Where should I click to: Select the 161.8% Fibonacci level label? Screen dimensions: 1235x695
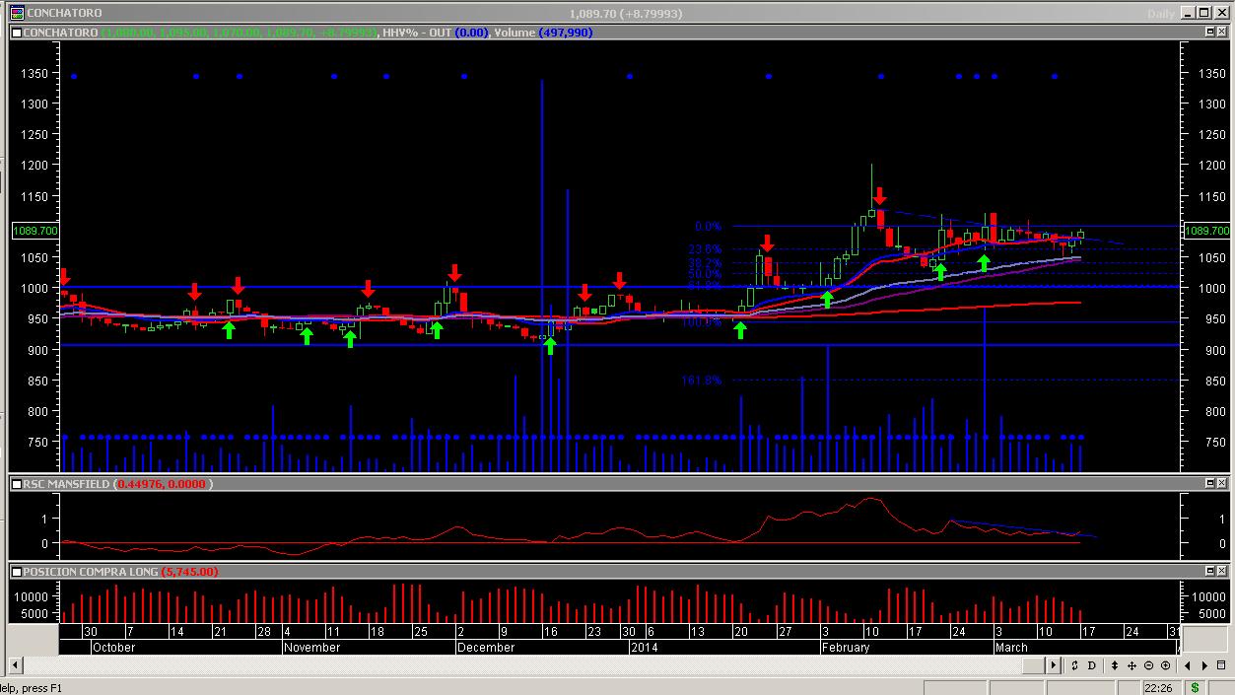coord(701,381)
